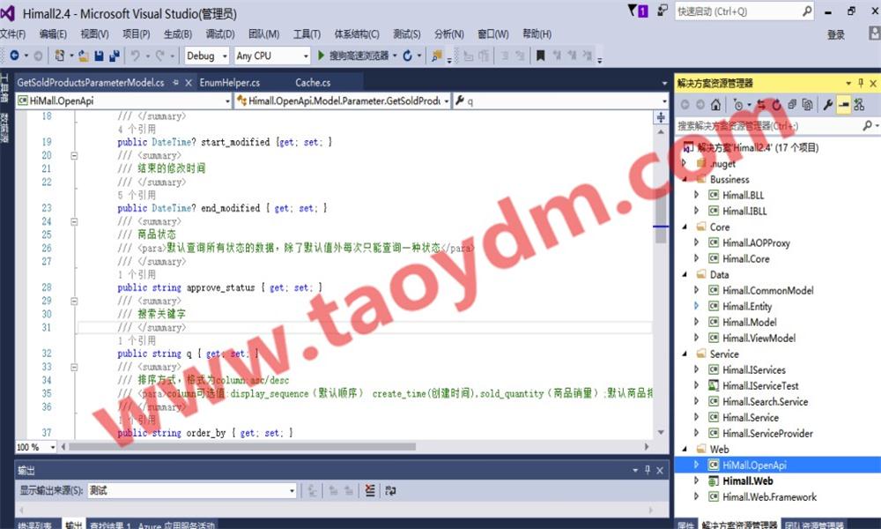Split the editor using top-right plus icon
The height and width of the screenshot is (529, 881).
pyautogui.click(x=661, y=117)
